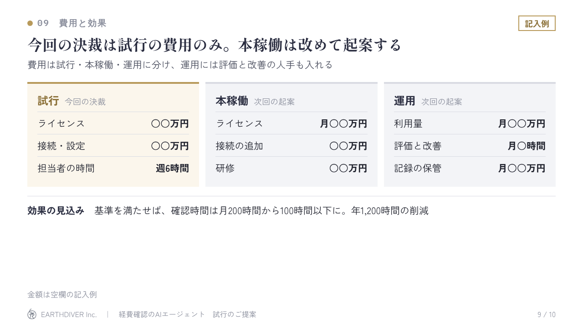Click the 研修 row label
This screenshot has width=583, height=328.
[x=225, y=168]
